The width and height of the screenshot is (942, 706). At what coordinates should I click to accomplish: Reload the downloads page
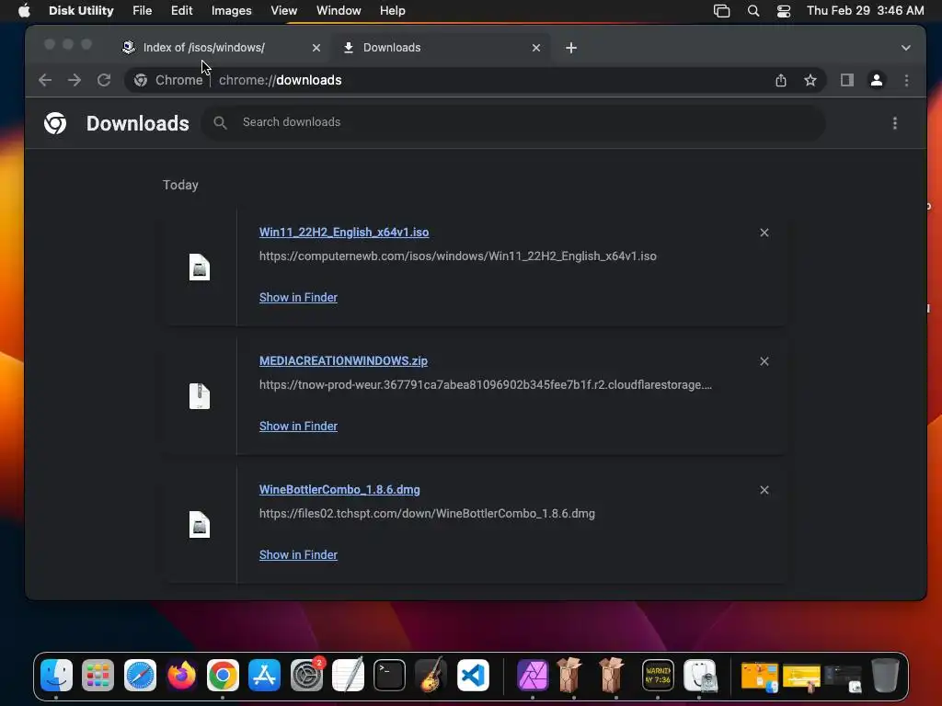104,80
